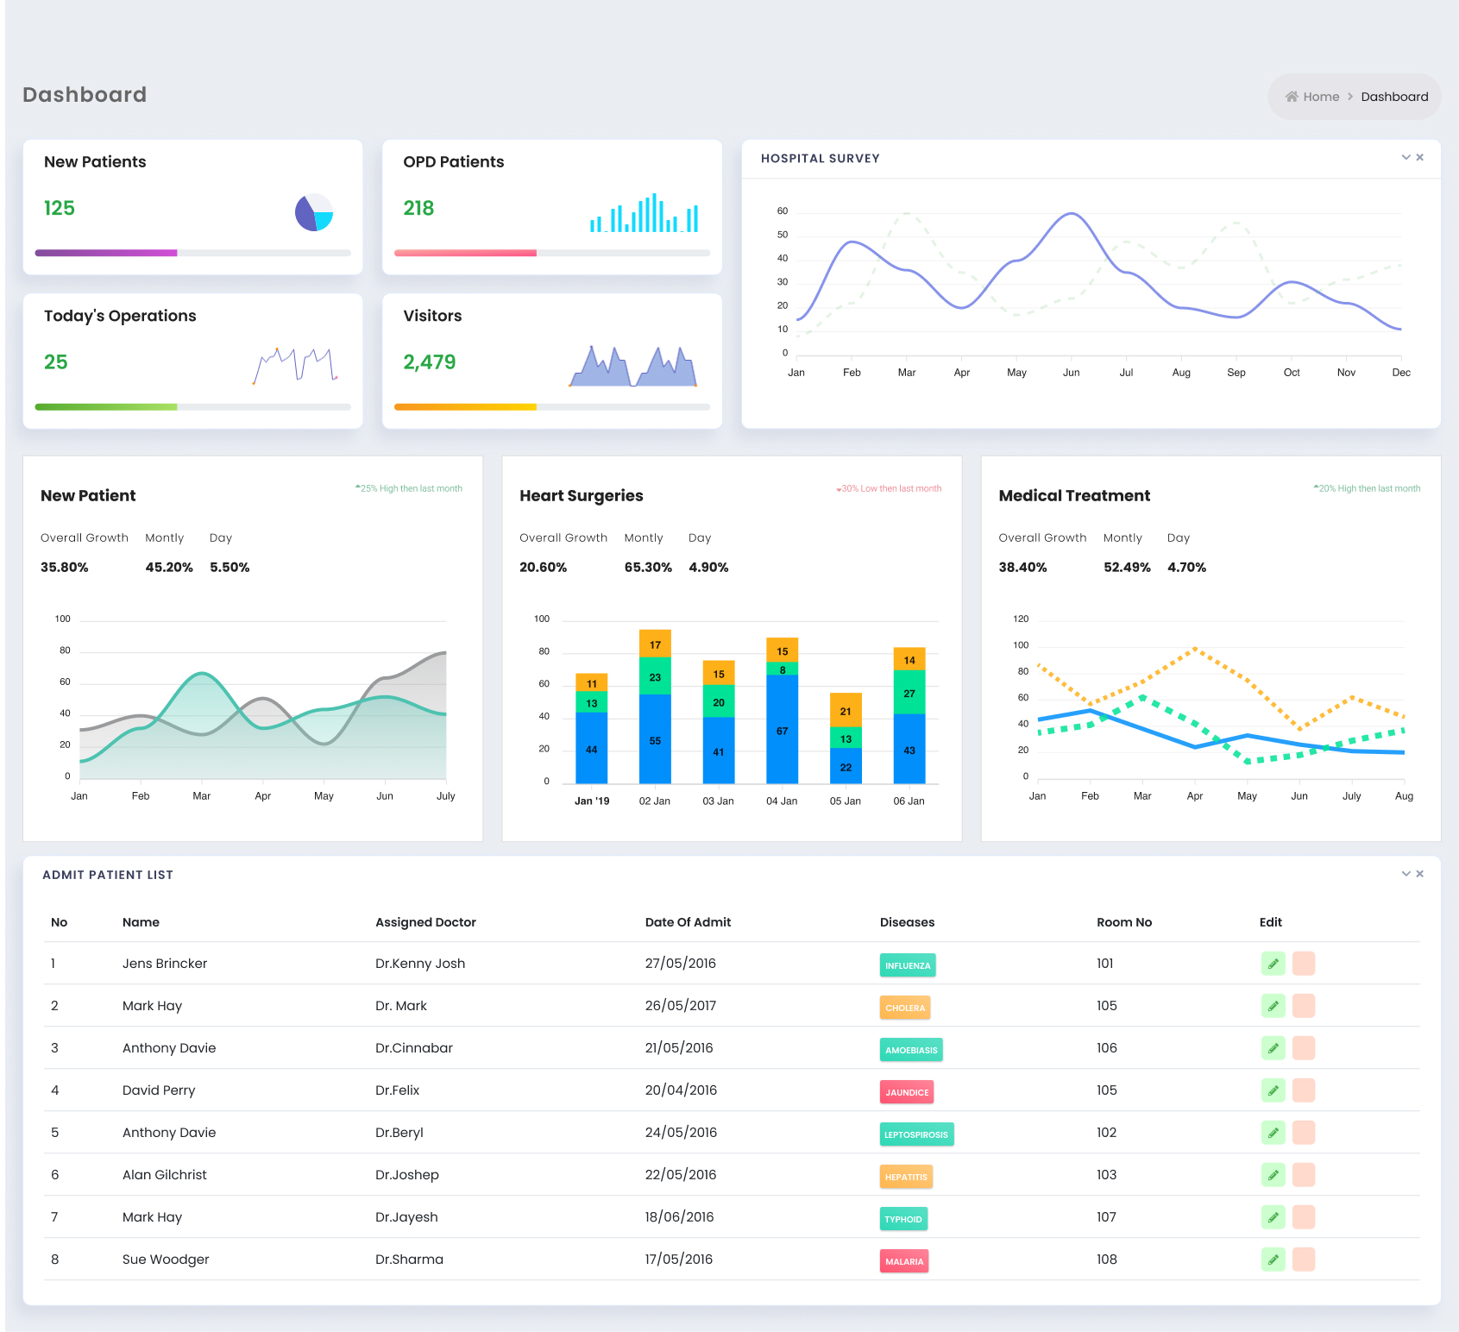Click the Visitors area sparkline
The image size is (1459, 1332).
(x=632, y=366)
